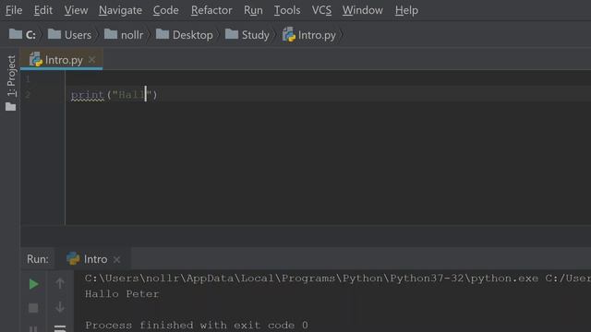This screenshot has width=591, height=332.
Task: Toggle the 1: Project tool window
Action: coord(11,76)
